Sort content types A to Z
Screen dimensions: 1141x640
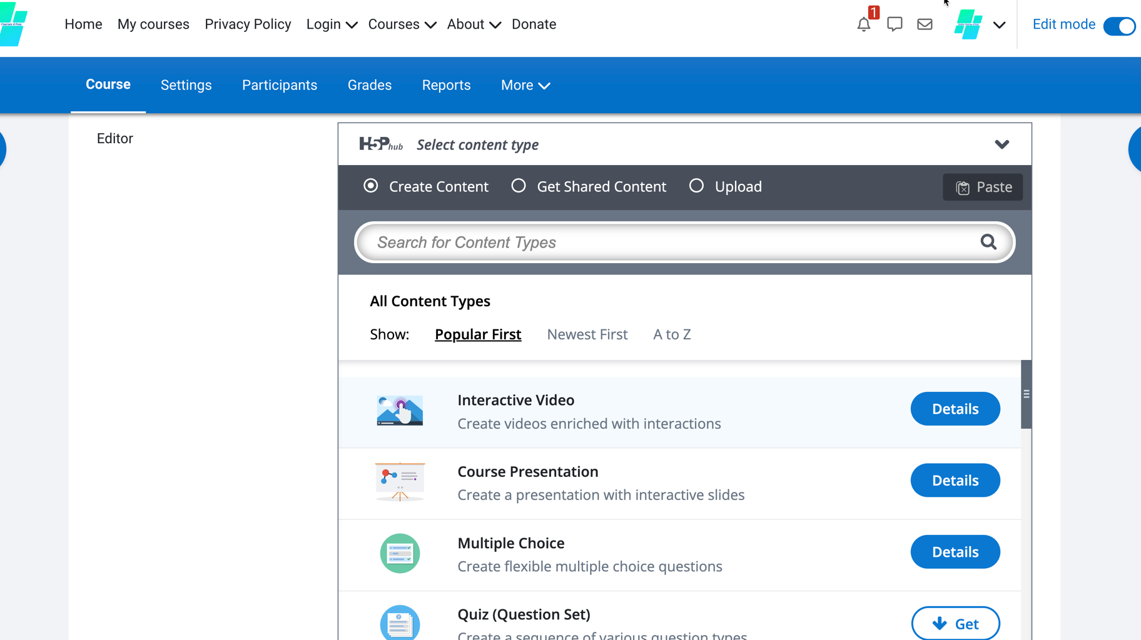click(672, 334)
